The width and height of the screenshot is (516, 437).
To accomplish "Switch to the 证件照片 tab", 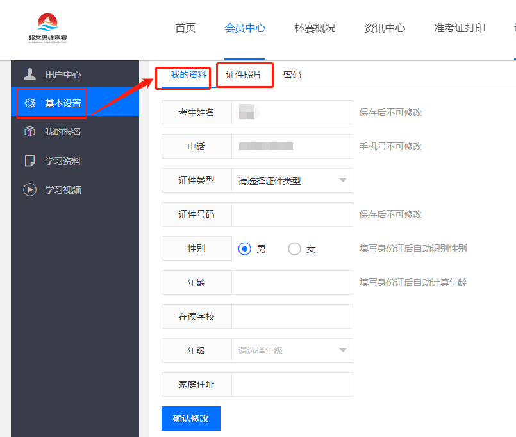I will 244,74.
